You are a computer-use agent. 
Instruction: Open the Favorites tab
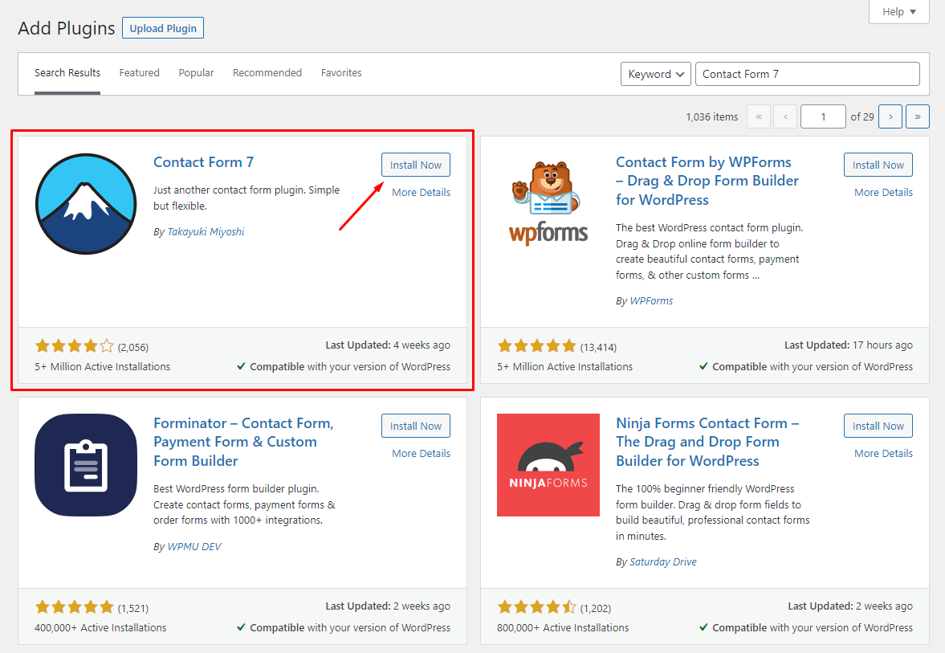point(341,72)
